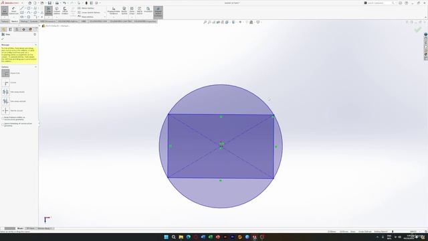Image resolution: width=428 pixels, height=241 pixels.
Task: Choose the Linear Sketch Pattern tool
Action: pyautogui.click(x=89, y=13)
